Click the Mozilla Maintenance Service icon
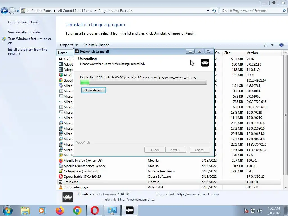The image size is (288, 216). (x=61, y=166)
